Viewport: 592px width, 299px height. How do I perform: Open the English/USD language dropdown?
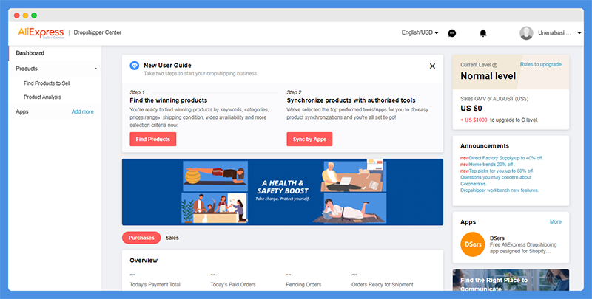[x=420, y=32]
